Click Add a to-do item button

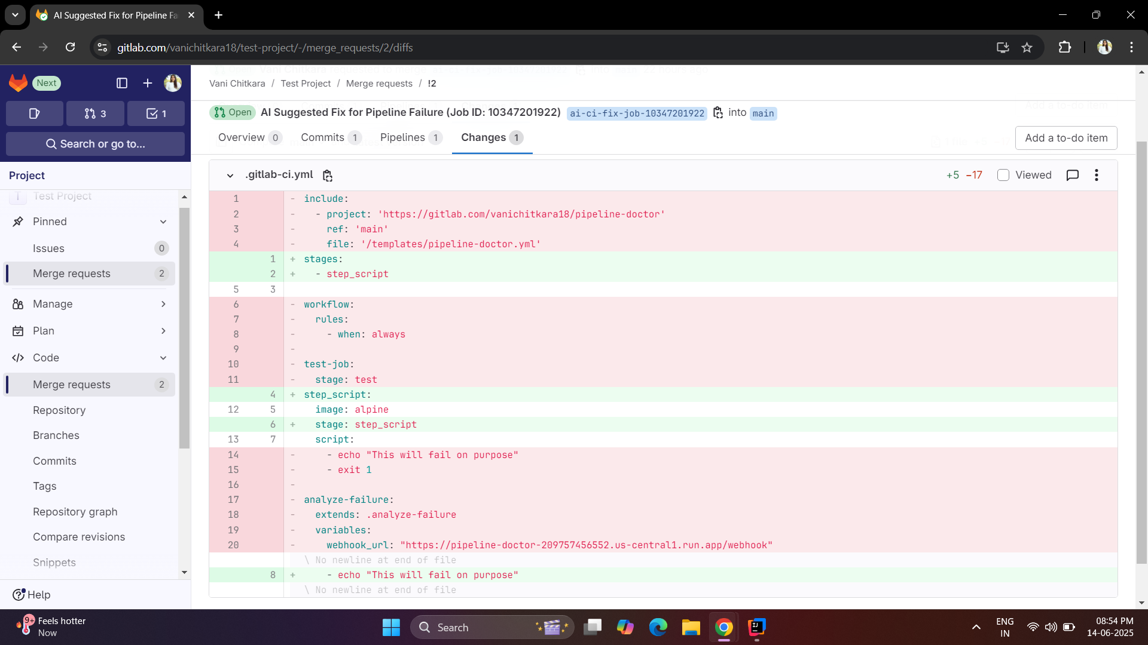(1066, 138)
